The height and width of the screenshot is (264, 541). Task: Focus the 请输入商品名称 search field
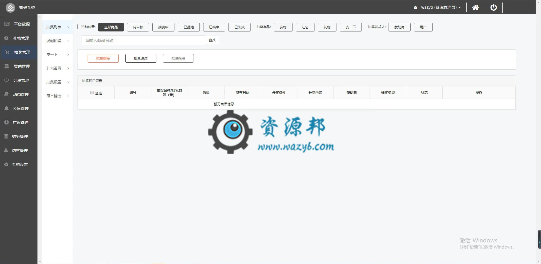[x=143, y=40]
